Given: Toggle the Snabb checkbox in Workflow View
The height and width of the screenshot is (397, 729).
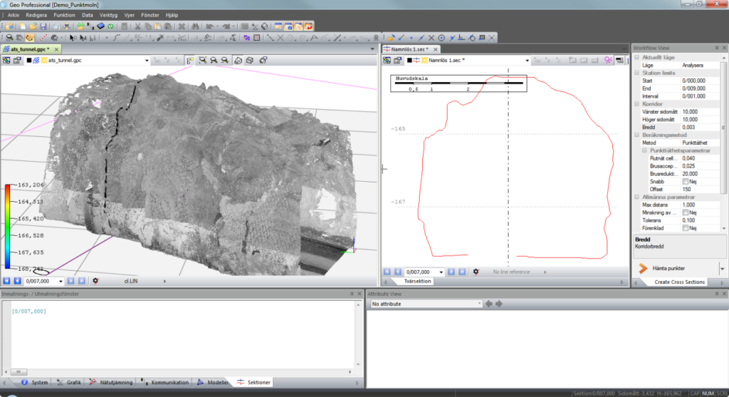Looking at the screenshot, I should pos(685,181).
